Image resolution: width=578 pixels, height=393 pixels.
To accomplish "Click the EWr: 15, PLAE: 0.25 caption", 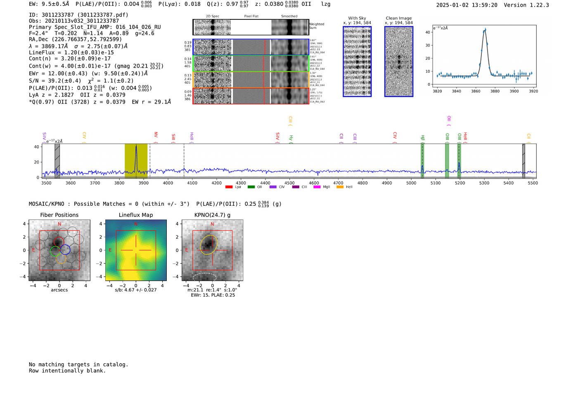I will point(213,295).
